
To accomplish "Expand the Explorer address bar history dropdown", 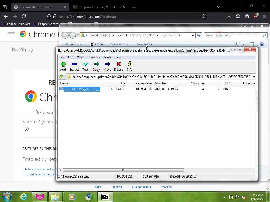I will (x=193, y=36).
